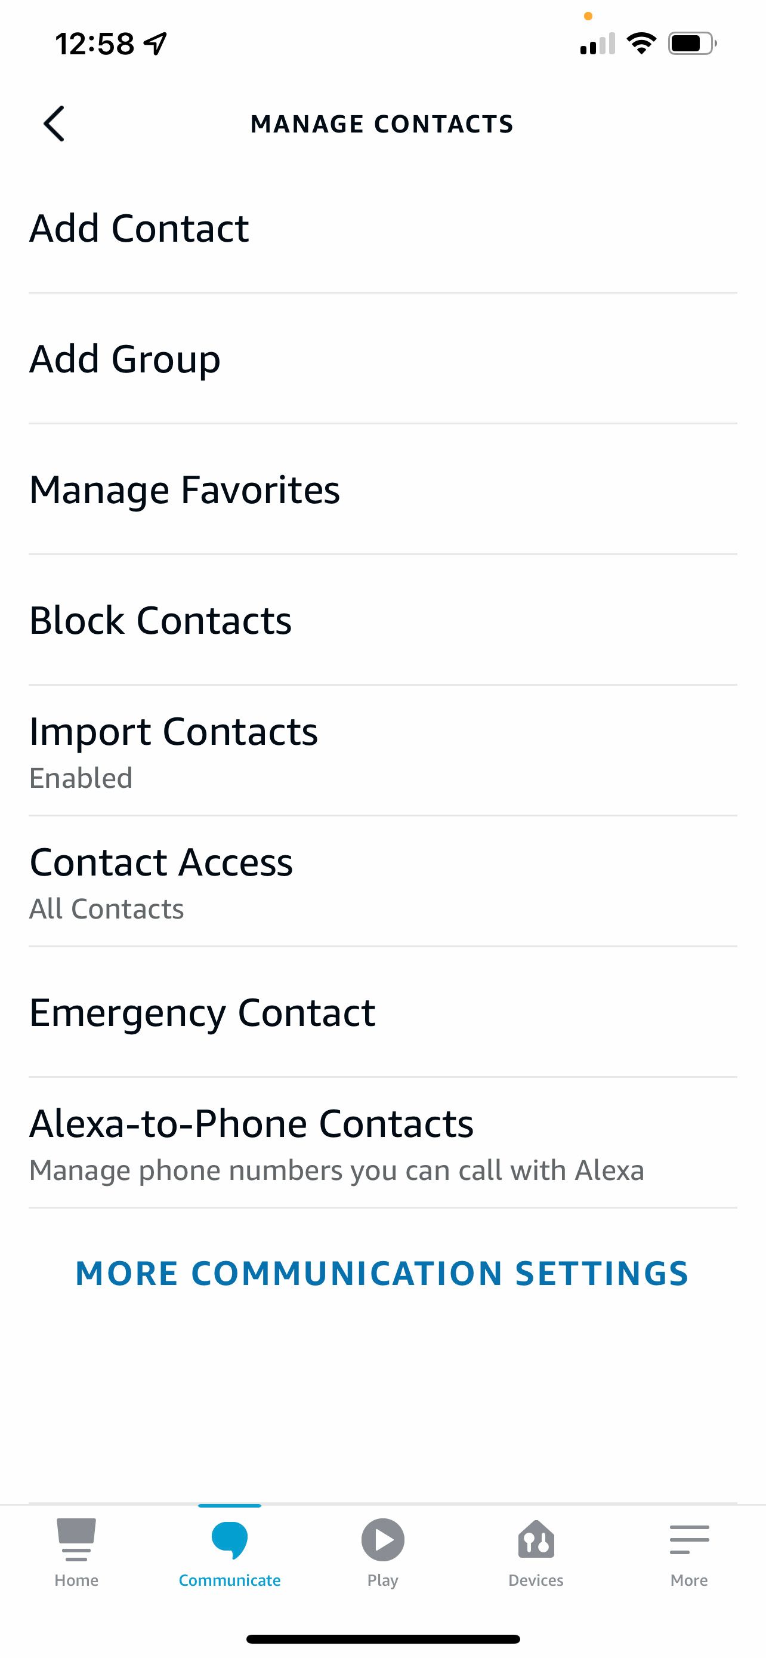
Task: Open More Communication Settings link
Action: point(382,1272)
